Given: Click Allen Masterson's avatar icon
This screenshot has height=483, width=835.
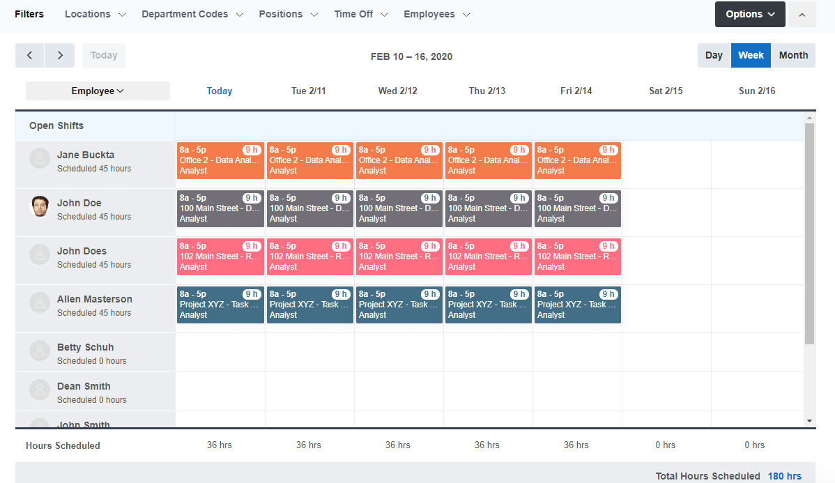Looking at the screenshot, I should coord(40,302).
